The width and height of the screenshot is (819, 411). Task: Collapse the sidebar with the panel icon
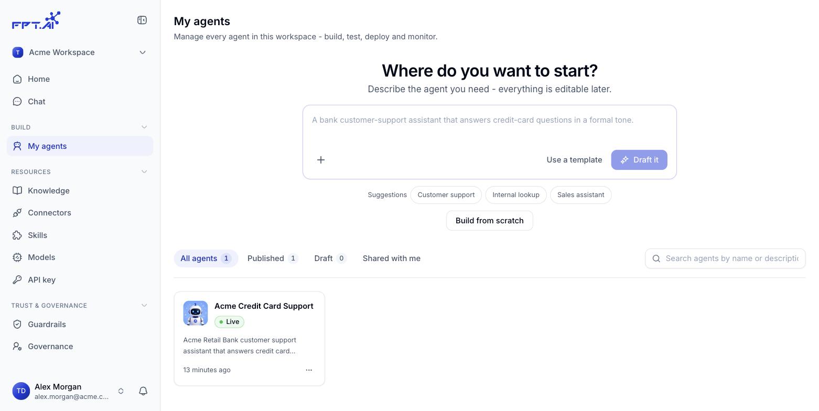tap(142, 20)
